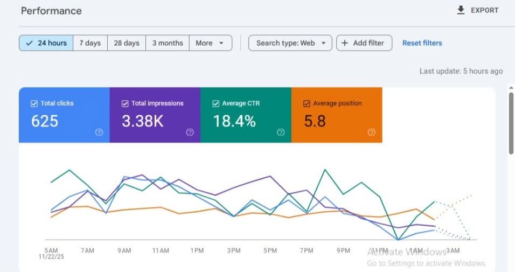Open help icon on Total impressions card
Viewport: 515px width, 272px height.
point(190,132)
